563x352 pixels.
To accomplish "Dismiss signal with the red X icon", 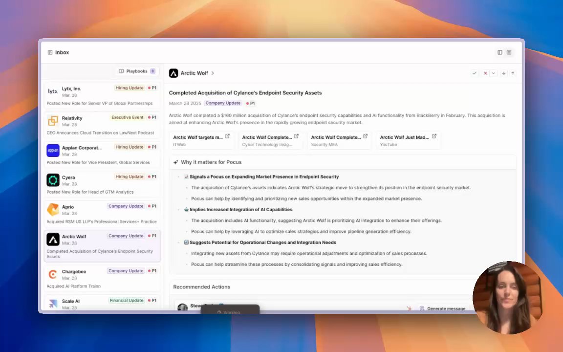I will click(485, 73).
